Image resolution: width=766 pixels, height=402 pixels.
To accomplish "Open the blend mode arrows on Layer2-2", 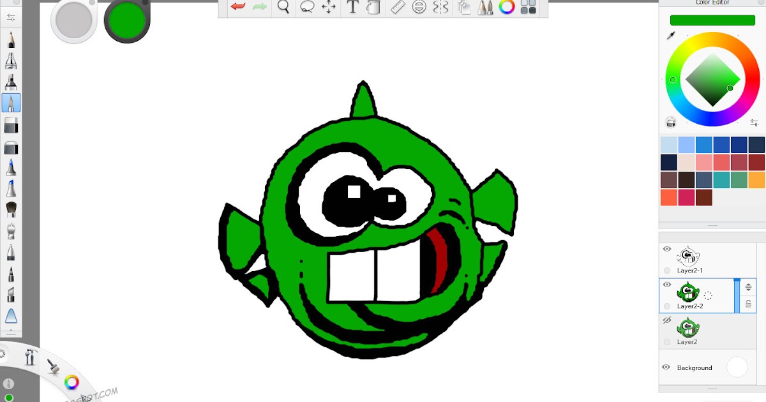I will tap(749, 287).
